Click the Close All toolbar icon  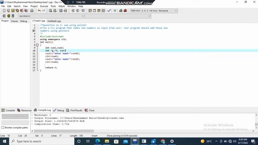point(26,11)
